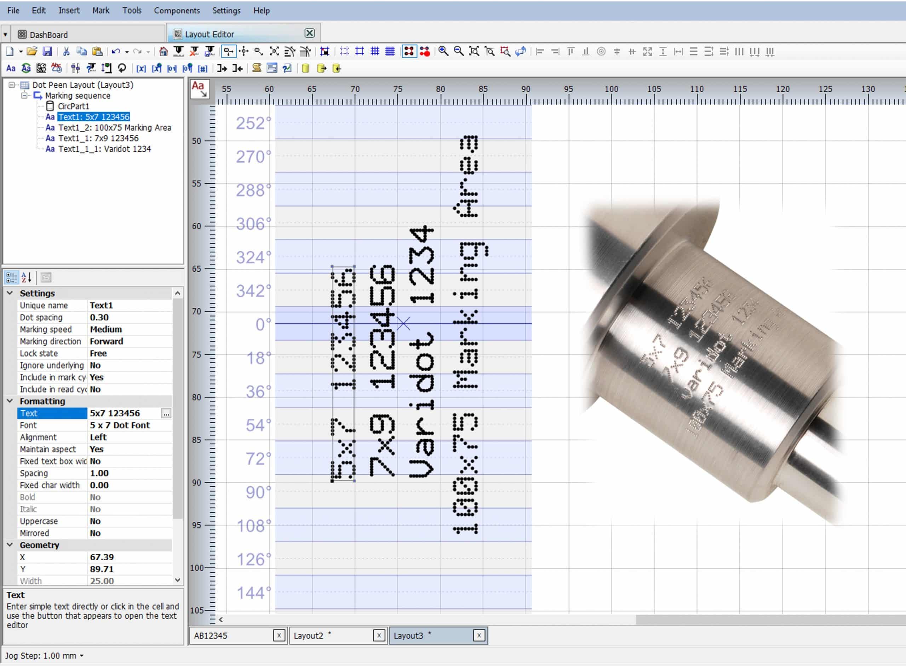Sort the properties alphabetically with the AZ icon
The image size is (906, 666).
26,277
